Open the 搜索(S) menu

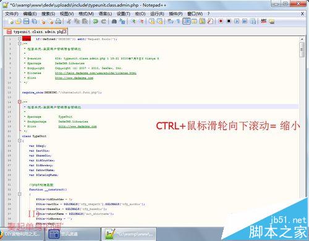(48, 14)
